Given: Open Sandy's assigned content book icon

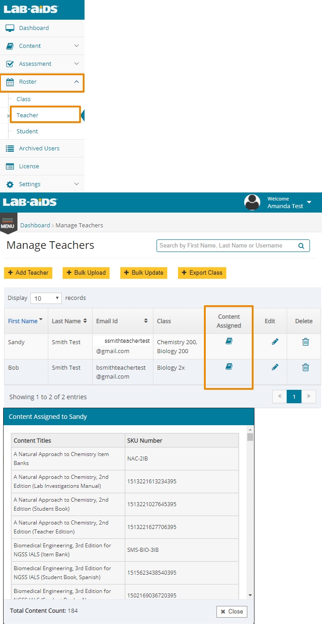Looking at the screenshot, I should [x=229, y=341].
